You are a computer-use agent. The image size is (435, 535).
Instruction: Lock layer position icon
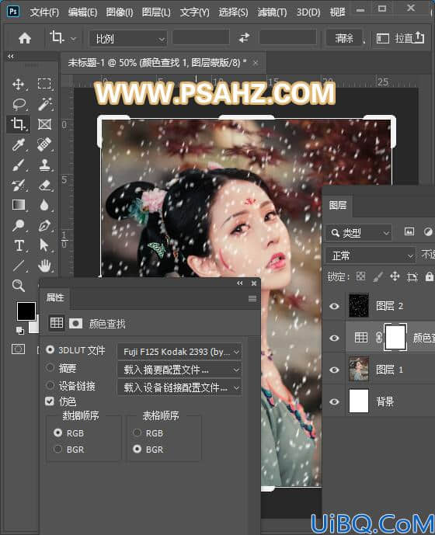pyautogui.click(x=395, y=276)
